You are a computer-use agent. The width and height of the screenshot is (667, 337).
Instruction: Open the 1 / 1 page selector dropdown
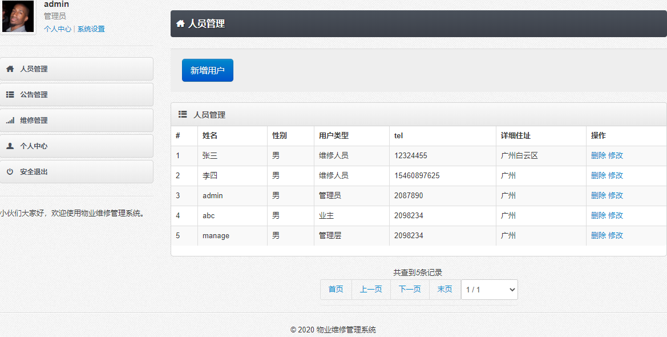click(x=490, y=290)
